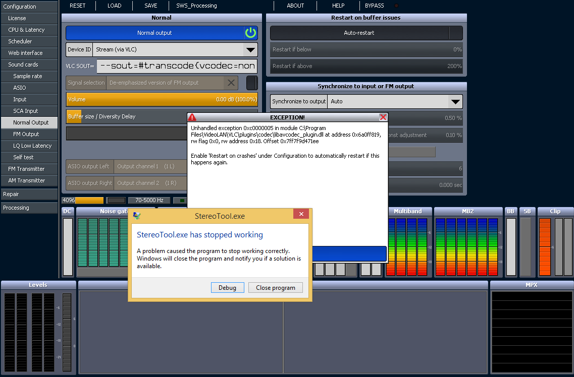Select ASIO in the sidebar
The image size is (574, 377).
(29, 88)
